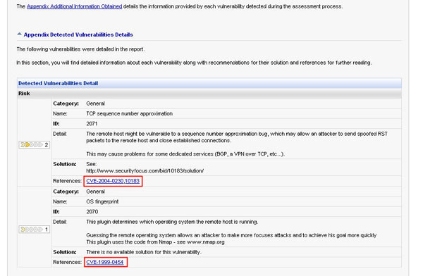This screenshot has height=276, width=423.
Task: Open the CVE-1999-0454 reference link
Action: point(105,262)
